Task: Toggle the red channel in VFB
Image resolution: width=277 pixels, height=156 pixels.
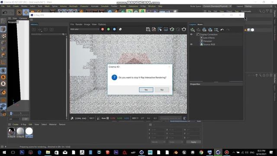Action: (x=103, y=29)
